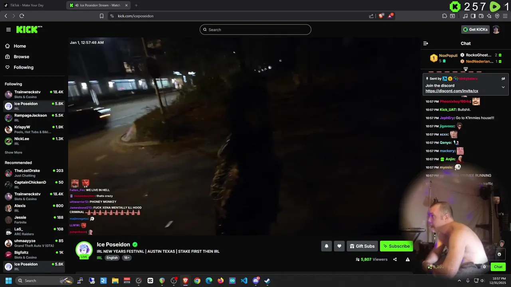Share the page via browser share icon

[371, 16]
